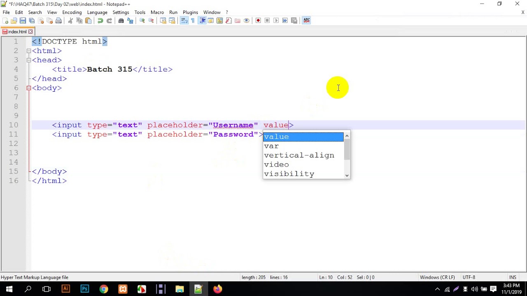The height and width of the screenshot is (296, 527).
Task: Click the New file toolbar icon
Action: pyautogui.click(x=5, y=21)
